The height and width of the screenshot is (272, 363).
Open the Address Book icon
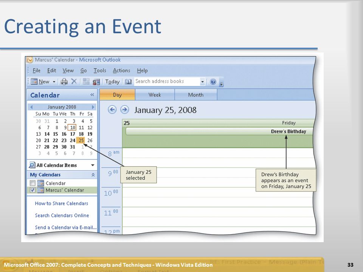click(x=128, y=82)
